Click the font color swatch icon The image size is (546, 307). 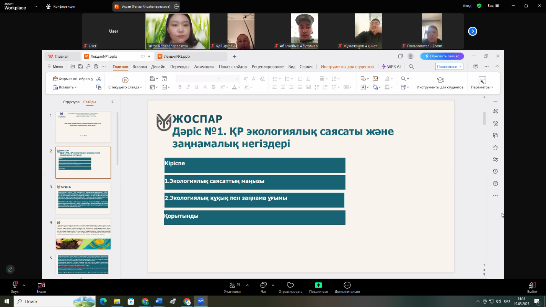click(234, 87)
